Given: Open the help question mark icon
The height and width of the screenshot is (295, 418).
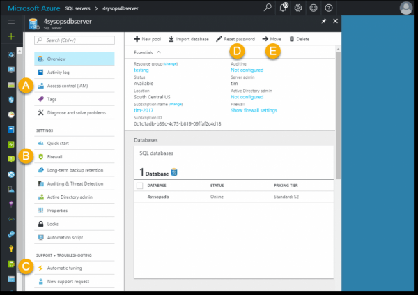Looking at the screenshot, I should (x=328, y=8).
